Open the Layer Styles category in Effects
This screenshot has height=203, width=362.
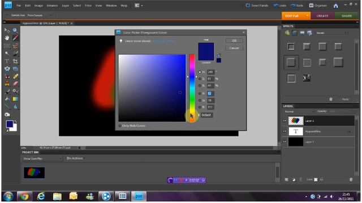(x=295, y=33)
